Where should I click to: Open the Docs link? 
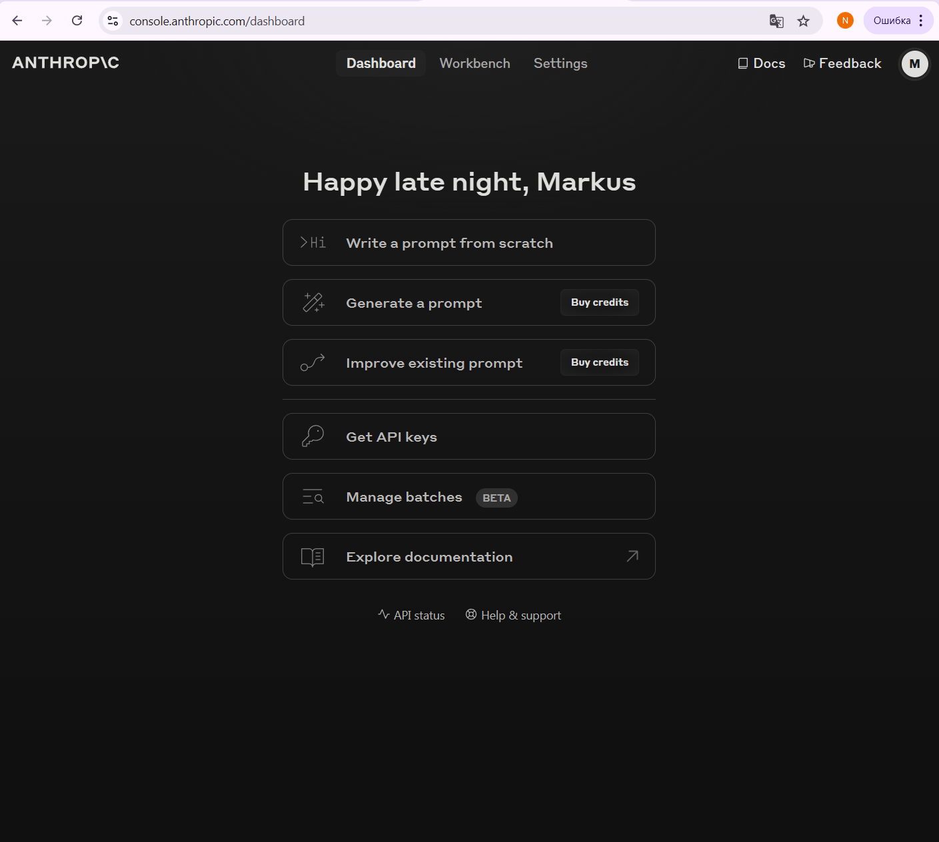(762, 63)
